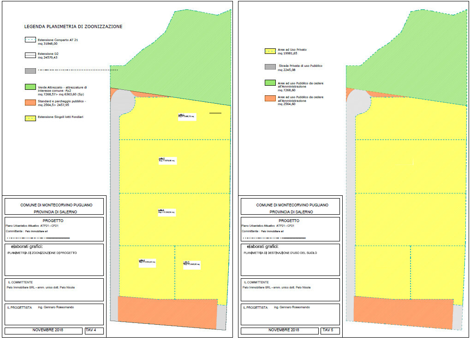Click the gray Strada Privata di uso Pubblico swatch

click(x=270, y=67)
